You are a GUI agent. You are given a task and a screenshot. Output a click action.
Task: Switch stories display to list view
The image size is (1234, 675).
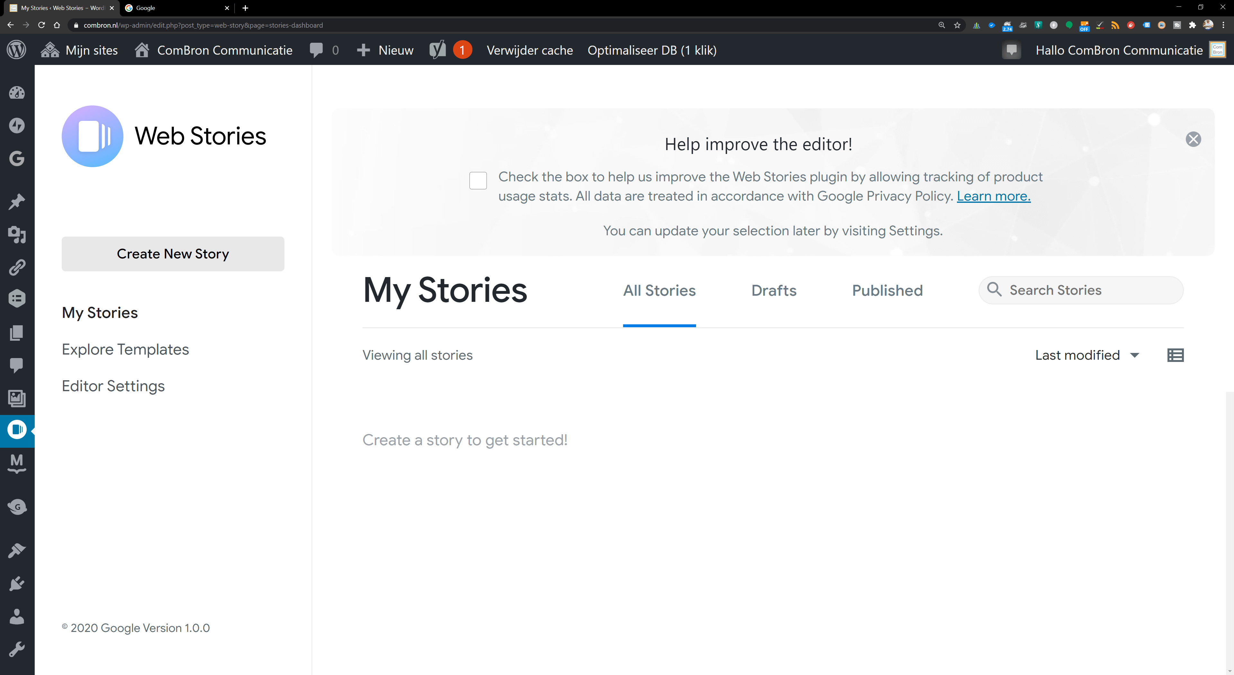pyautogui.click(x=1176, y=355)
